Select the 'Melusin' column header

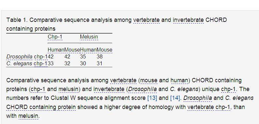coord(89,37)
